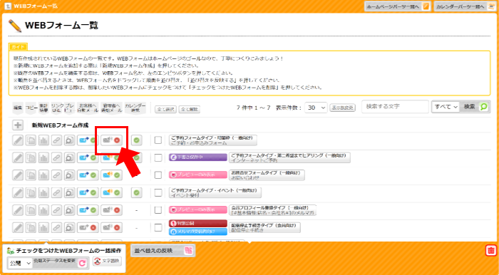
Task: Check the ご予約・お申込みフォーム row checkbox
Action: pyautogui.click(x=158, y=140)
